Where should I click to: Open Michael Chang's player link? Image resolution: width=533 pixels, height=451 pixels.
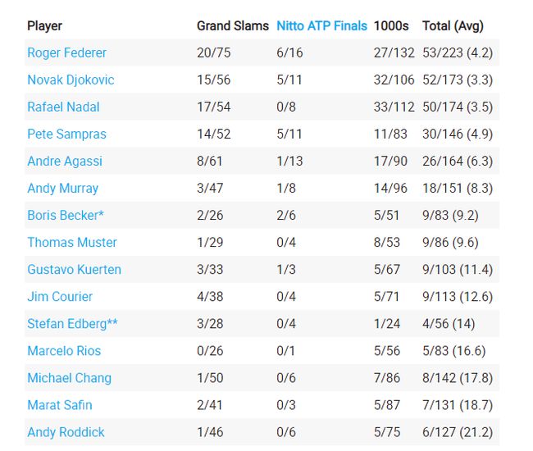coord(69,378)
